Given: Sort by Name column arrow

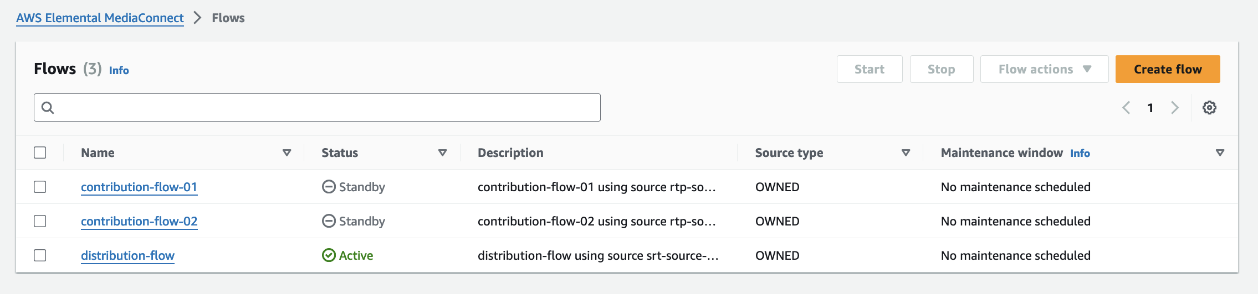Looking at the screenshot, I should [x=287, y=153].
